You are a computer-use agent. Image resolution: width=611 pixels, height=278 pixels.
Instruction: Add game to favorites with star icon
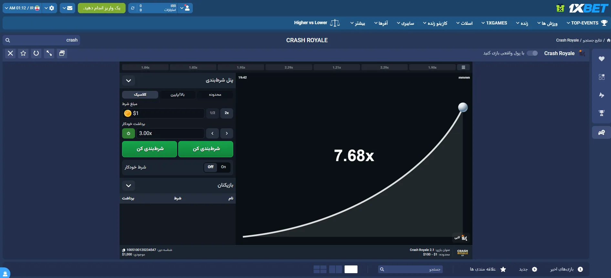[23, 53]
